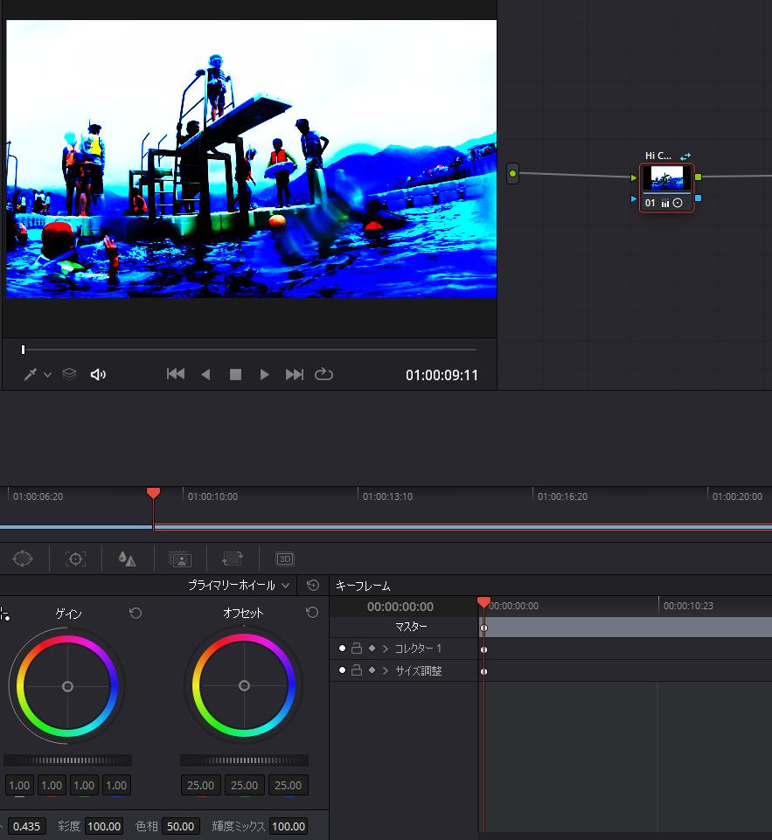Toggle loop playback in viewer
The width and height of the screenshot is (772, 840).
(323, 374)
